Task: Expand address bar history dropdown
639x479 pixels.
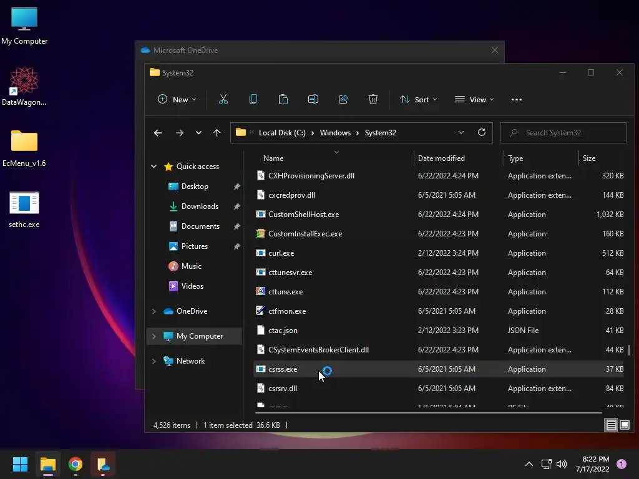Action: (x=461, y=132)
